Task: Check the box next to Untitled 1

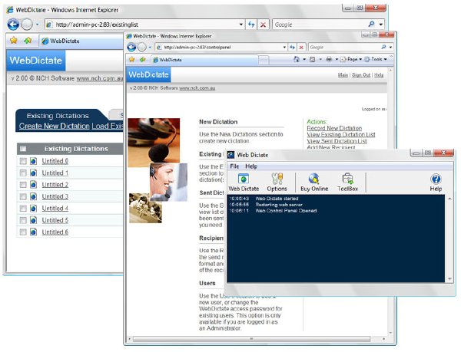Action: click(23, 173)
